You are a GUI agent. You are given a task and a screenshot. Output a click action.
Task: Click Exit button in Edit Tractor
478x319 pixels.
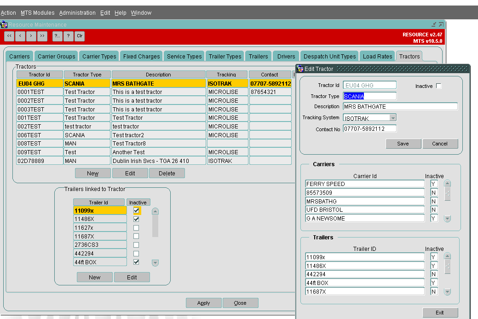click(440, 313)
